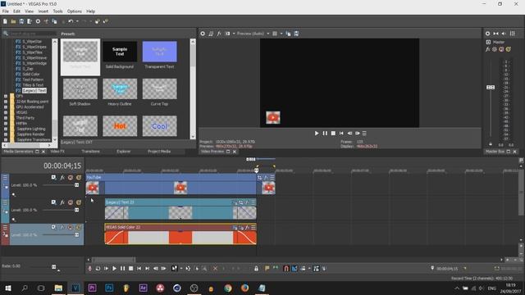Expand the Third Party folder
The image size is (525, 295).
tap(6, 118)
